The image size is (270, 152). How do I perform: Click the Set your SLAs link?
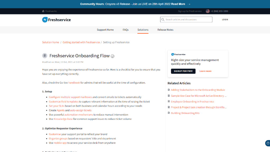tap(57, 106)
